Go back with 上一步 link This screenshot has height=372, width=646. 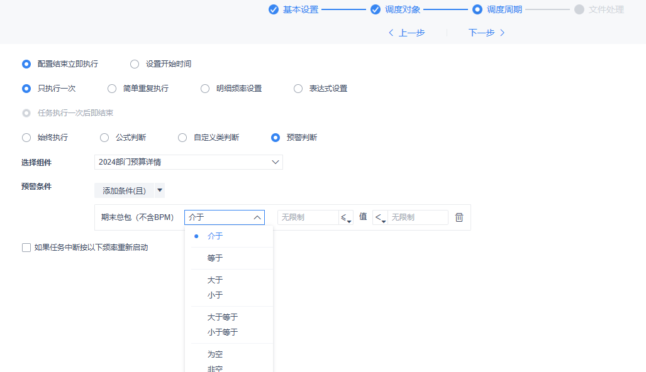coord(406,33)
